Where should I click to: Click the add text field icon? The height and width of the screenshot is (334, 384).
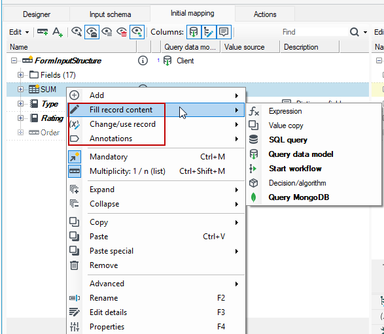tap(58, 32)
